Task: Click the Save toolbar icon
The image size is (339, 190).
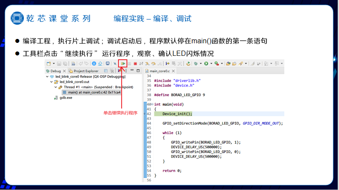Action: click(59, 64)
